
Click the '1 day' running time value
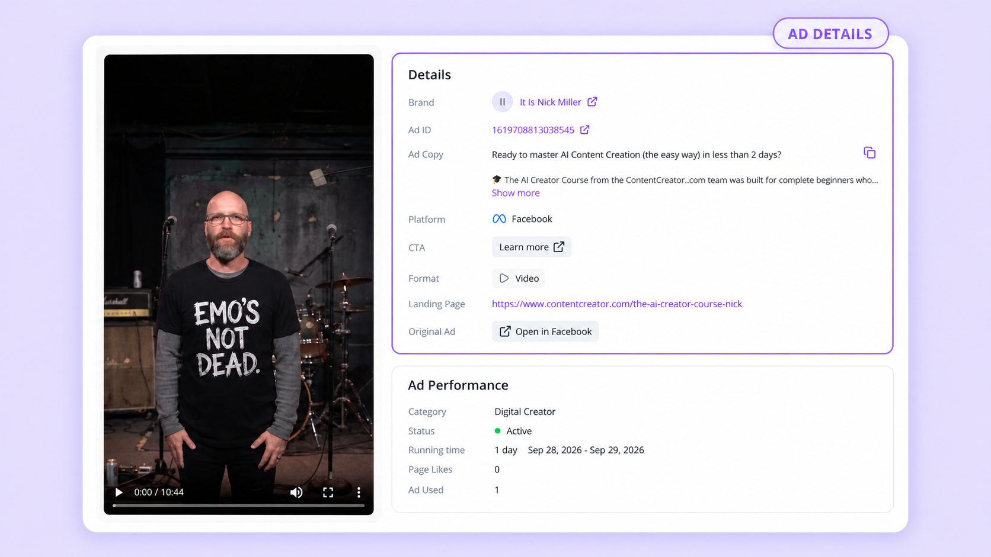tap(506, 450)
